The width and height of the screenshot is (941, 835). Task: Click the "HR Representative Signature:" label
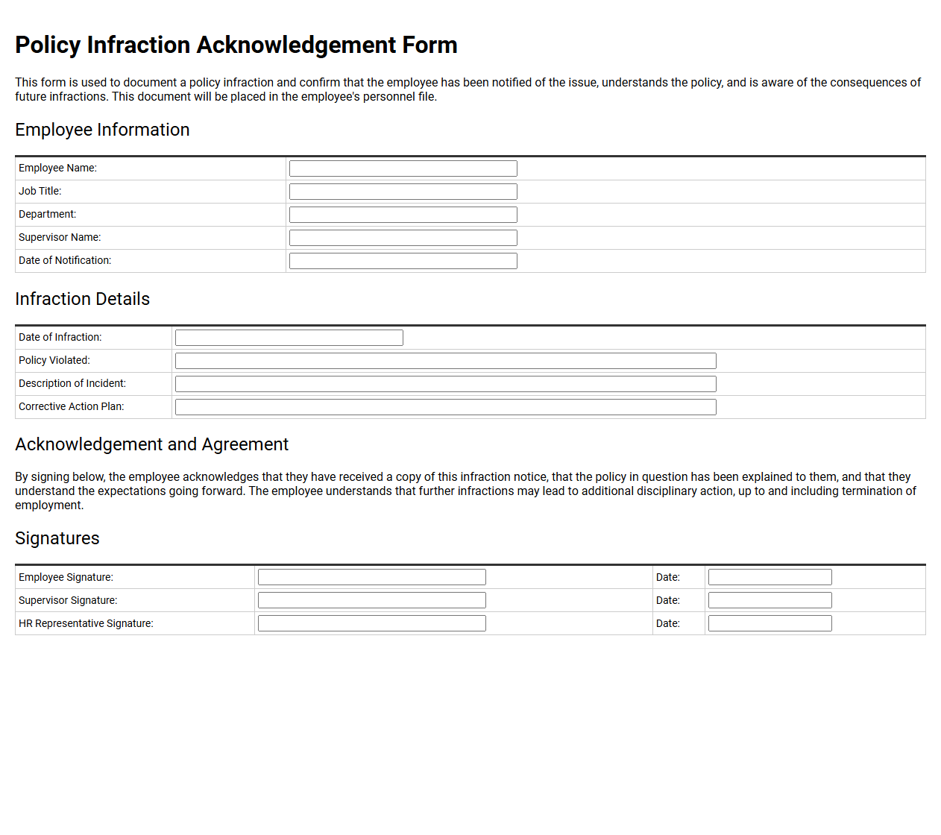point(86,624)
